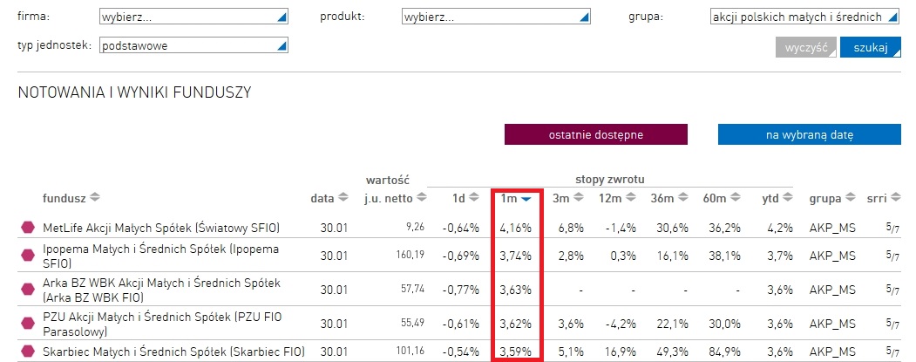
Task: Click the 3,59% 1m value for Skarbiec
Action: point(516,352)
